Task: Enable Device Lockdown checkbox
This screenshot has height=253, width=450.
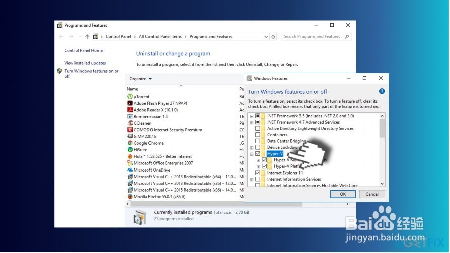Action: (x=258, y=147)
